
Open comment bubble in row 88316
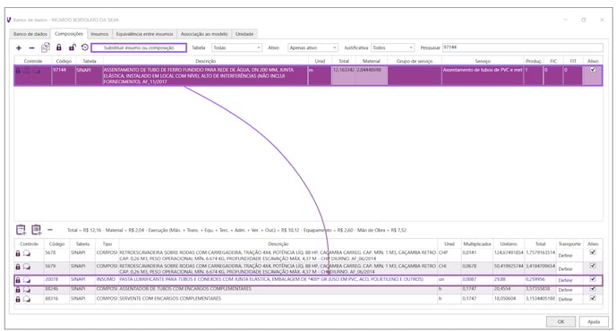(x=27, y=299)
